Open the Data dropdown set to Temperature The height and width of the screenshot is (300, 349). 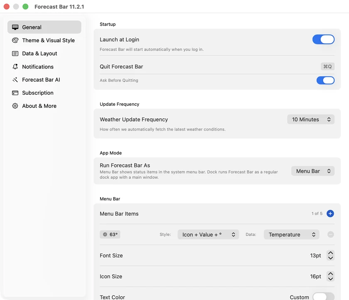[291, 234]
